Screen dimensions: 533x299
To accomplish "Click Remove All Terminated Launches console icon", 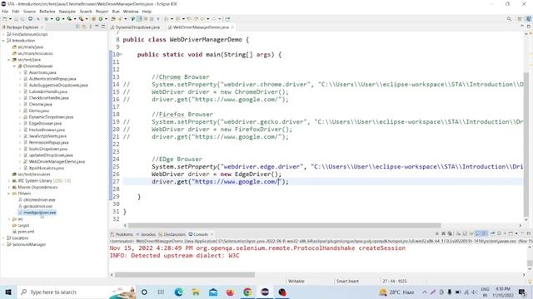I will tap(450, 234).
